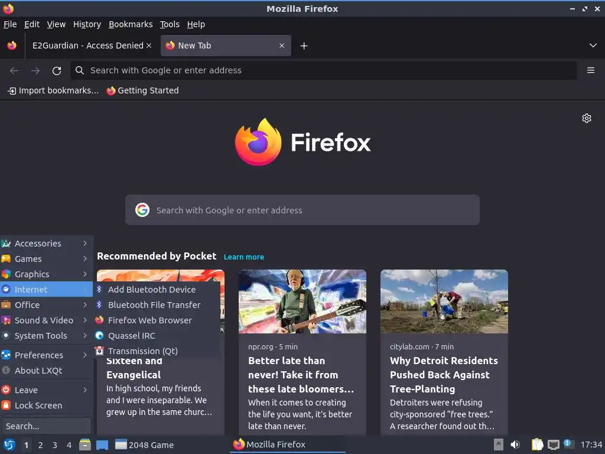Close the E2Guardian Access Denied tab
The width and height of the screenshot is (605, 454).
pos(148,46)
